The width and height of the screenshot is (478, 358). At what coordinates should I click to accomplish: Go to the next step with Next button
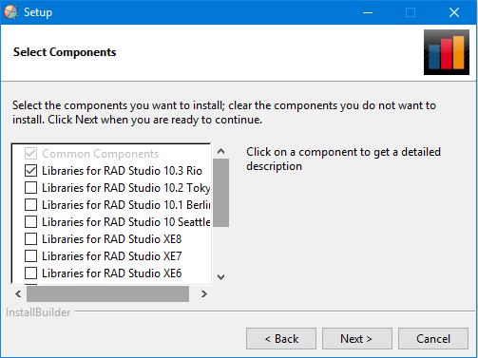tap(357, 339)
